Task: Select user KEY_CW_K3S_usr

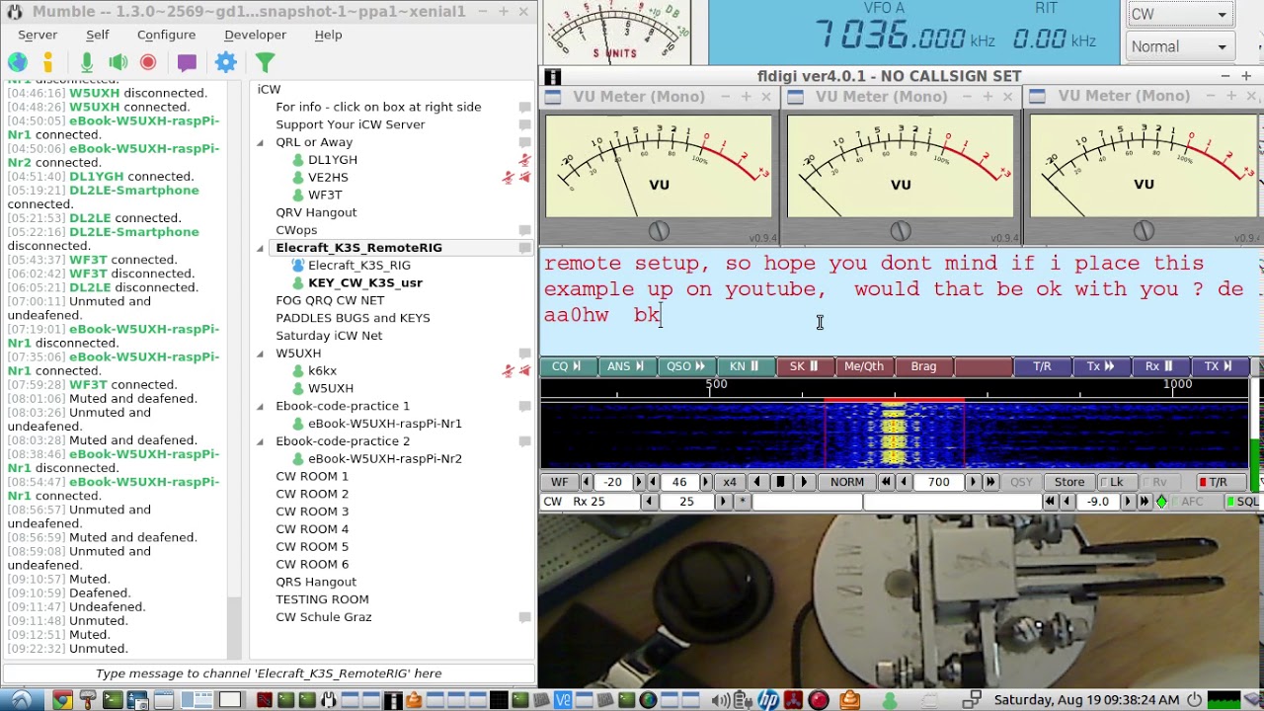Action: tap(364, 282)
